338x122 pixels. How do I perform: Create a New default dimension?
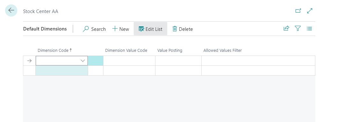121,29
